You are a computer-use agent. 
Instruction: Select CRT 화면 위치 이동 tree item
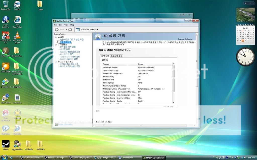[x=68, y=47]
